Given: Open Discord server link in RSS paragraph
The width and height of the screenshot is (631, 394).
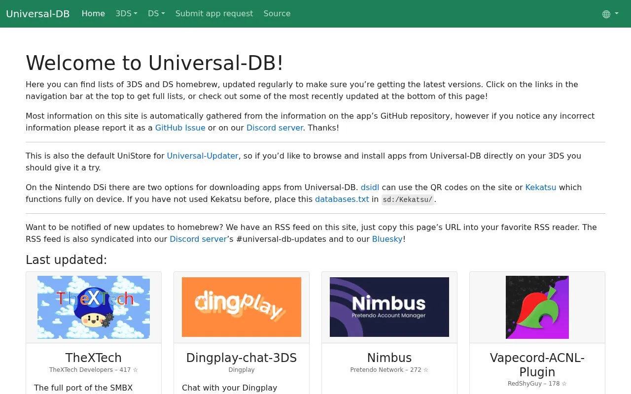Looking at the screenshot, I should pos(198,239).
